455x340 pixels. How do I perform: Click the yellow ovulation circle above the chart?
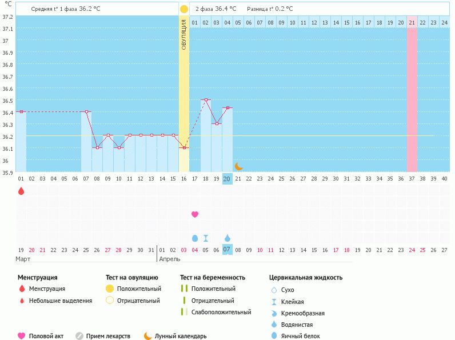(x=183, y=9)
